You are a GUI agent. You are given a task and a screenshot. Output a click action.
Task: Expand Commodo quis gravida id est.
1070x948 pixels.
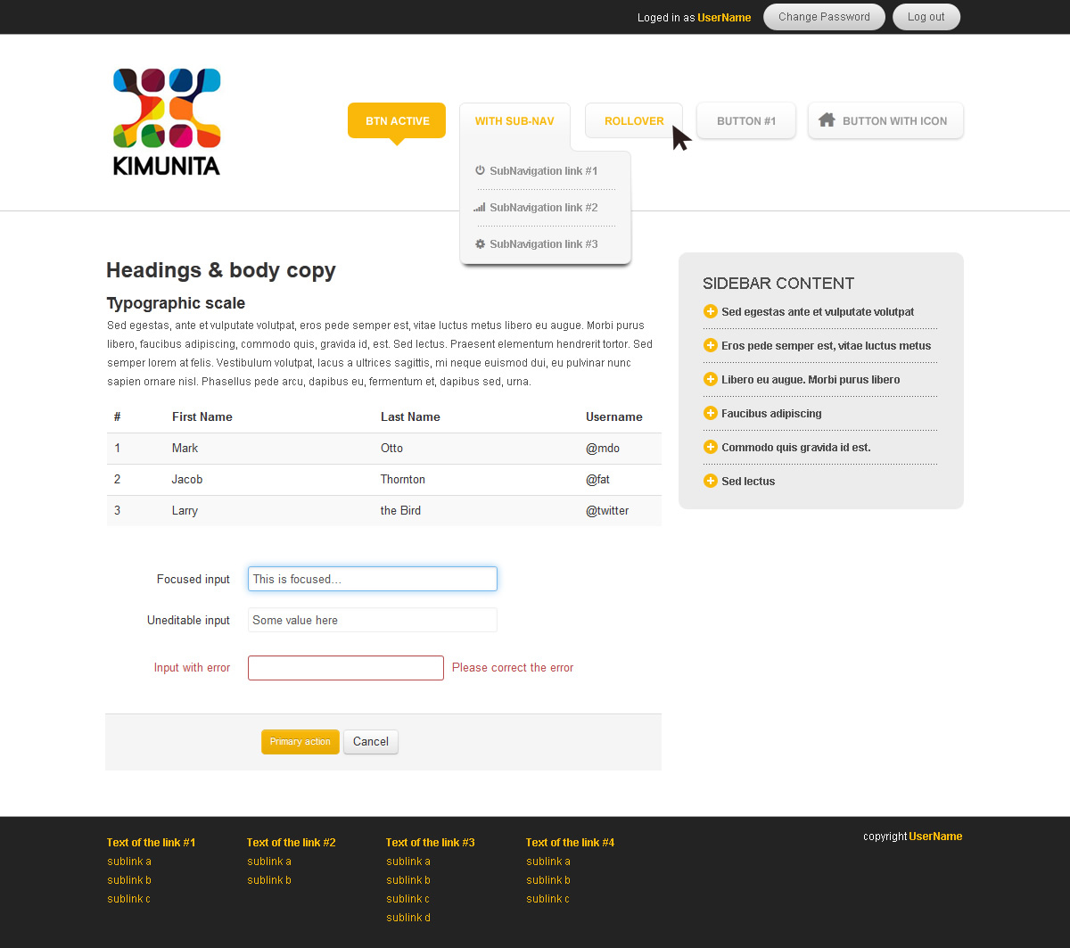[796, 447]
